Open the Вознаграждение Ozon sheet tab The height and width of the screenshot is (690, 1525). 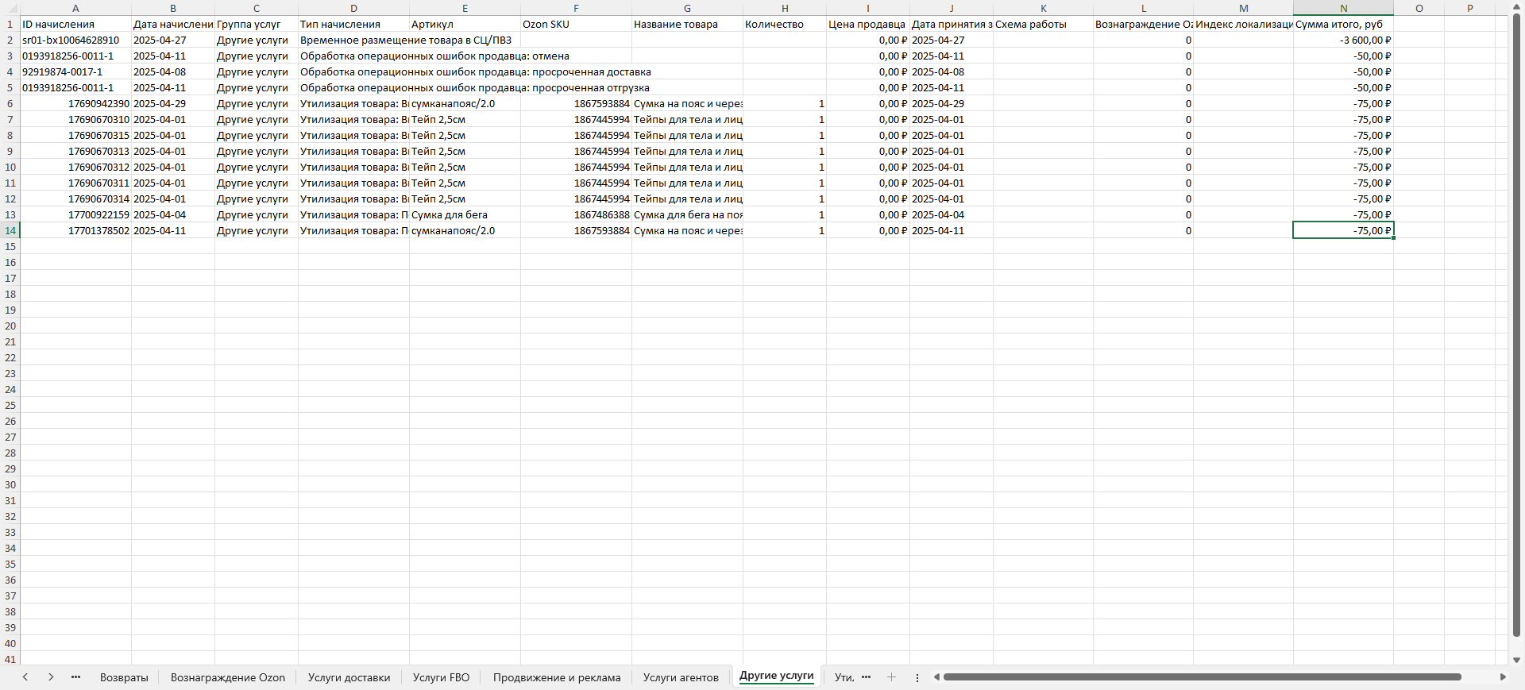(227, 677)
